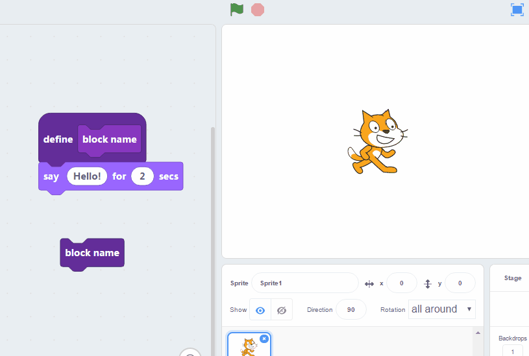Edit the 2 seconds value in the say block

pos(142,176)
